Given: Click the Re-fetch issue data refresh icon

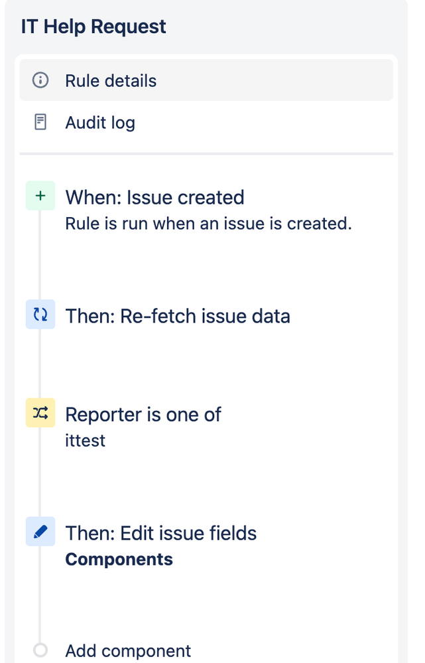Looking at the screenshot, I should tap(40, 314).
